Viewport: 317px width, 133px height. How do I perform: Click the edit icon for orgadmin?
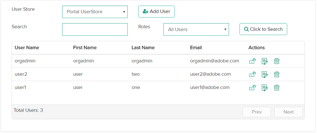pos(264,61)
